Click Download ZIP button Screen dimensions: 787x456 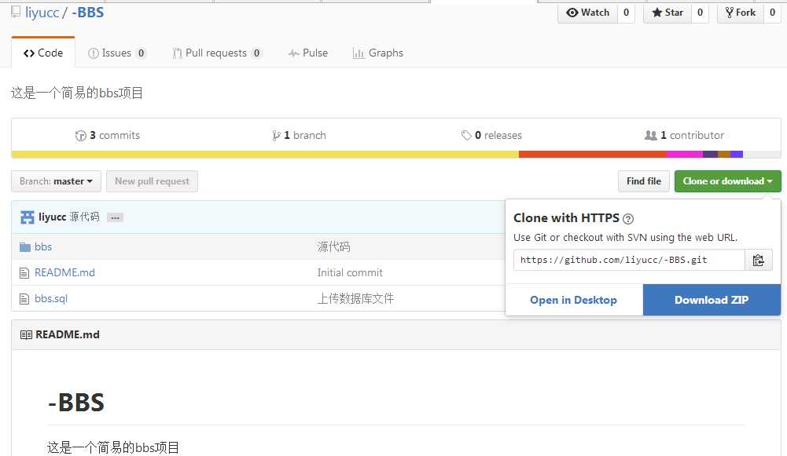(712, 300)
